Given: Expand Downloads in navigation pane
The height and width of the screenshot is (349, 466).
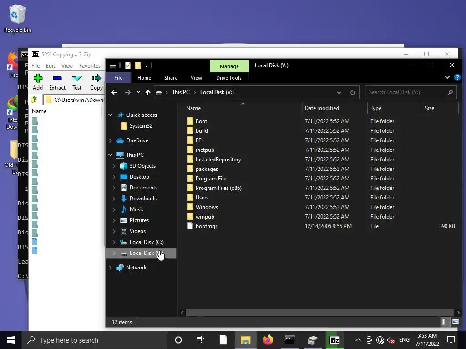Looking at the screenshot, I should [114, 199].
